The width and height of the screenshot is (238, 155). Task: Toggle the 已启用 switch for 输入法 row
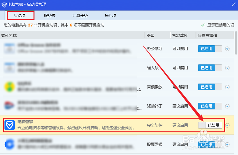210,68
